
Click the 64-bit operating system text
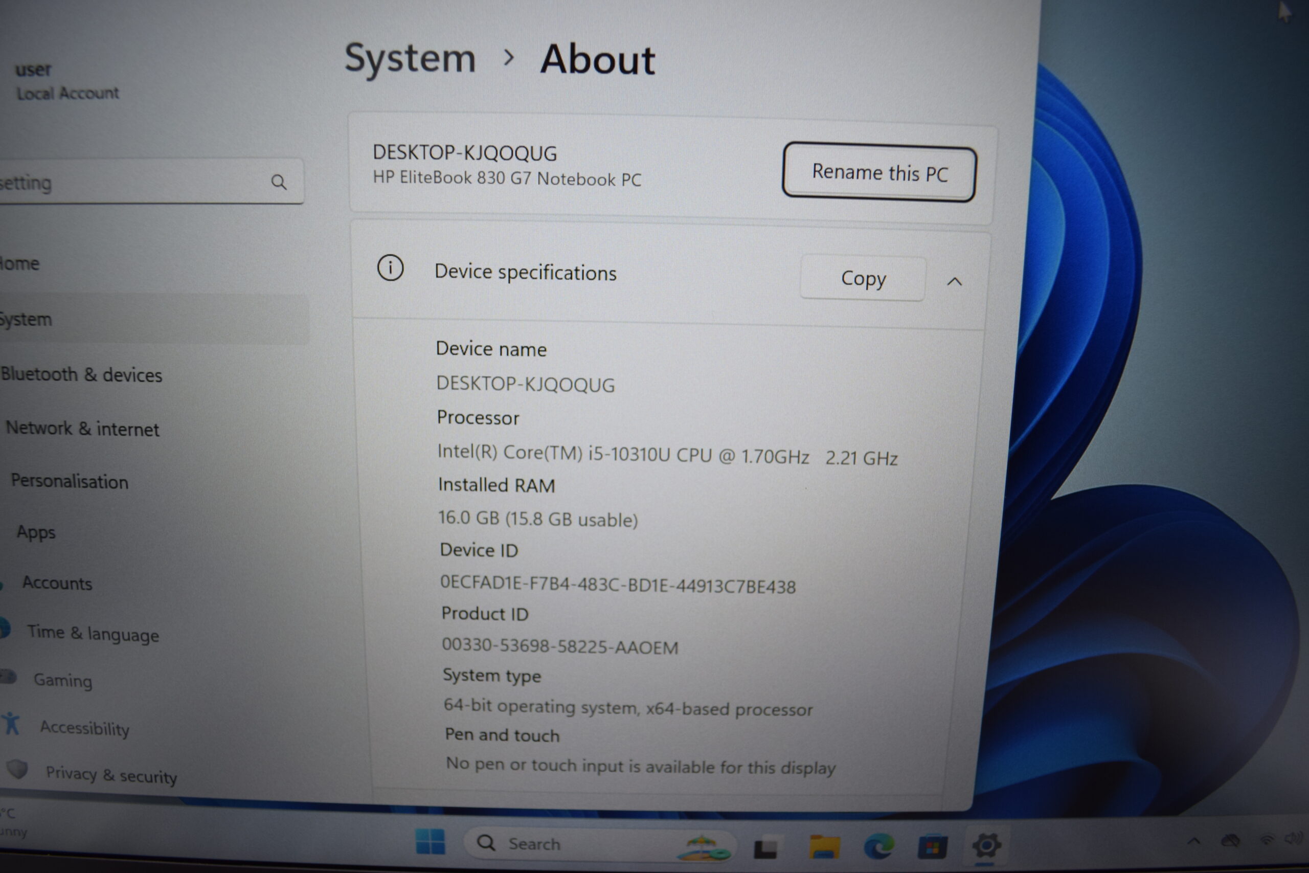click(x=628, y=707)
